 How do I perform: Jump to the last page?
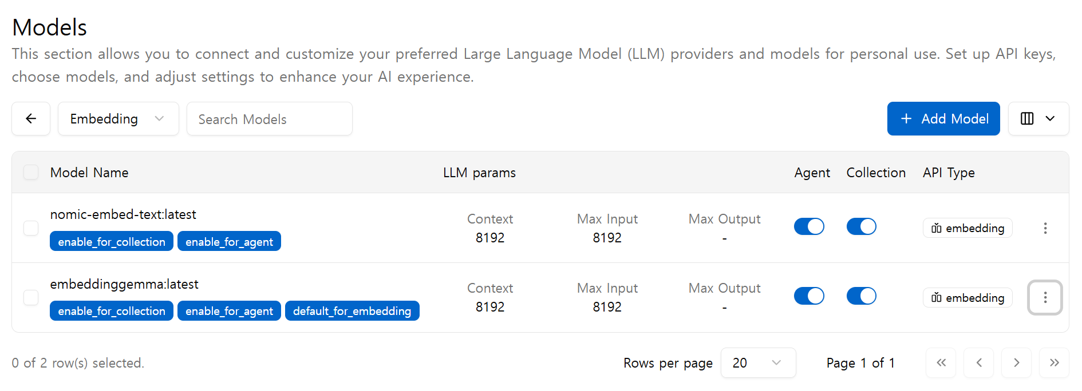click(x=1054, y=363)
